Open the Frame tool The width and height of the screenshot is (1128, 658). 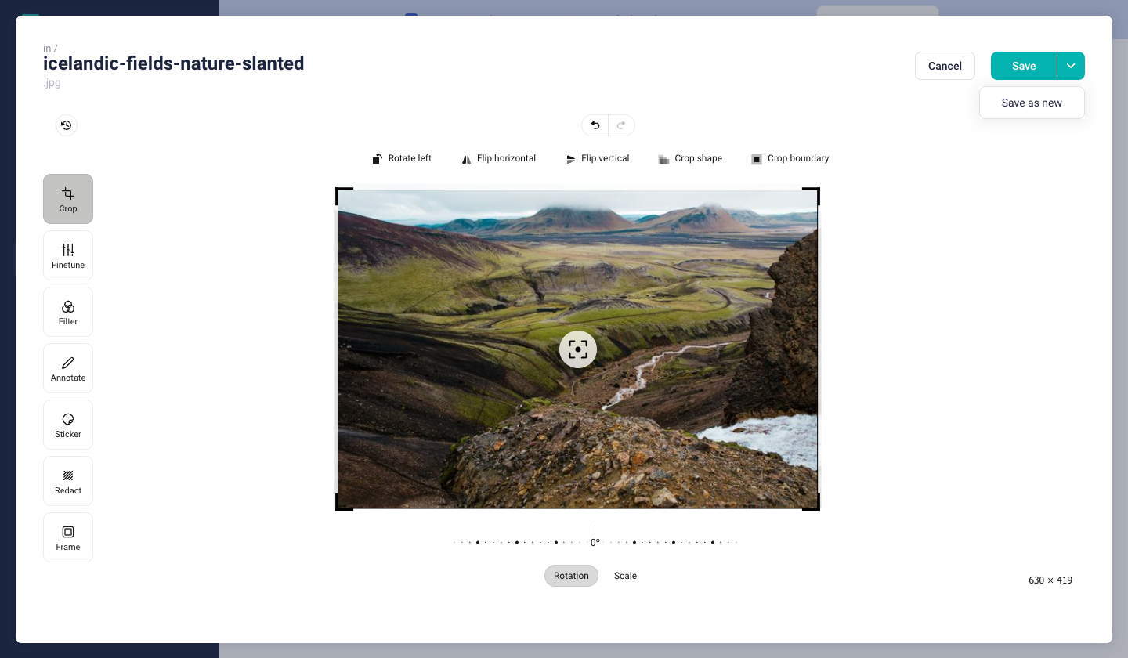(x=68, y=537)
